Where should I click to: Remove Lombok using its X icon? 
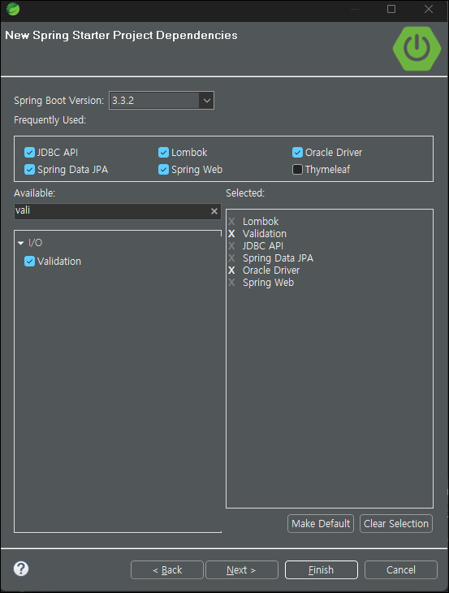coord(231,221)
